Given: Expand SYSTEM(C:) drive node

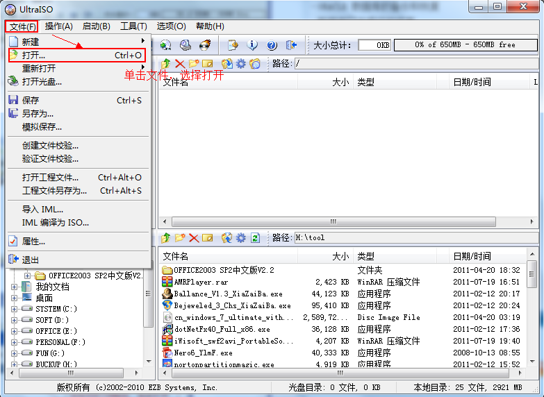Looking at the screenshot, I should 14,310.
